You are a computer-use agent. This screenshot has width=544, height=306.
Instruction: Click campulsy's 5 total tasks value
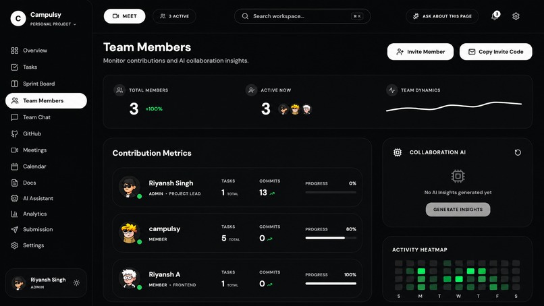coord(224,239)
